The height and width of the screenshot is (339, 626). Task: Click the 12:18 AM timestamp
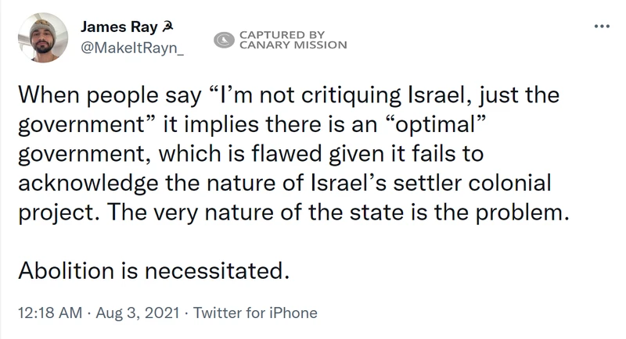pyautogui.click(x=50, y=312)
